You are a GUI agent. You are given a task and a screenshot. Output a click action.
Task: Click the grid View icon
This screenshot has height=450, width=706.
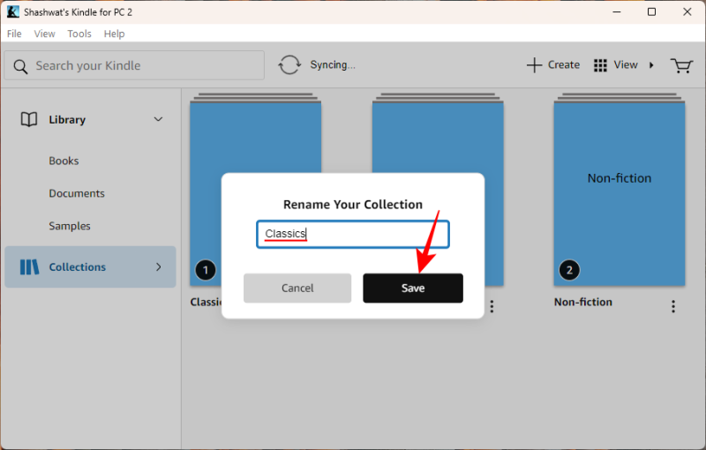tap(600, 65)
